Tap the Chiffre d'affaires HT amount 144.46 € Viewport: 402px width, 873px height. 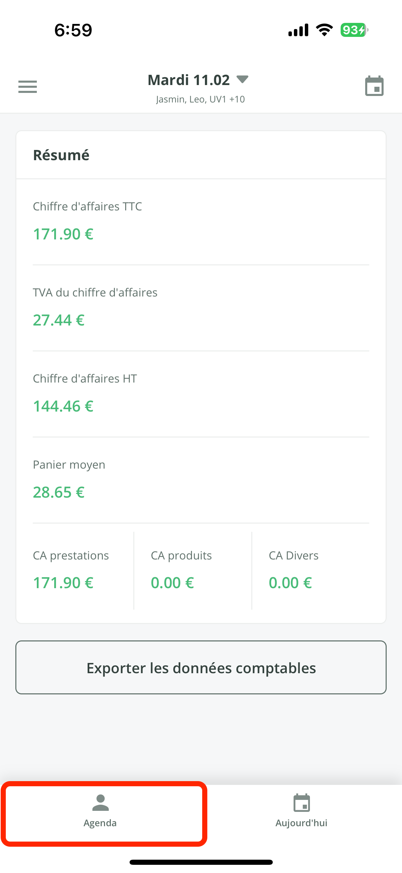pos(63,406)
